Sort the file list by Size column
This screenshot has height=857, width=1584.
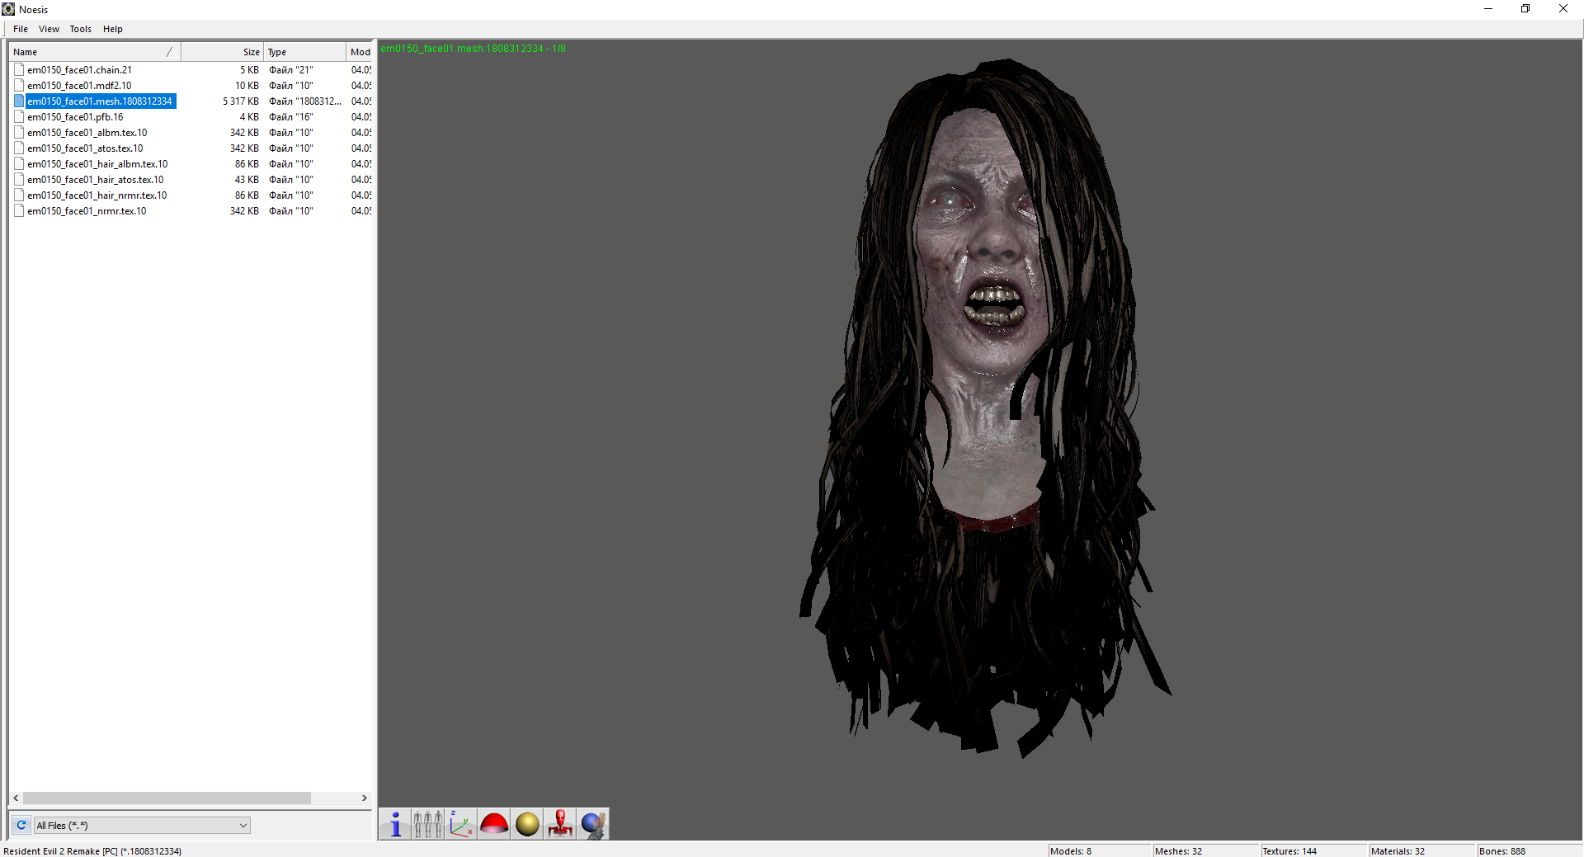click(222, 52)
